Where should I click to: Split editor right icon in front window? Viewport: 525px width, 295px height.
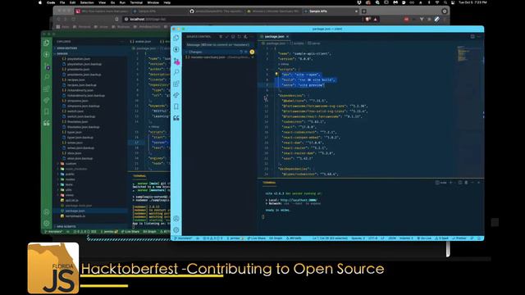tap(472, 36)
